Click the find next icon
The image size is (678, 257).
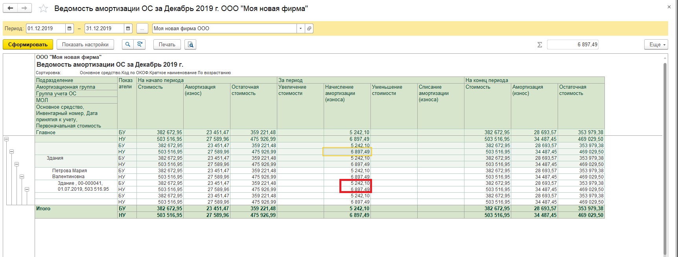tap(140, 45)
